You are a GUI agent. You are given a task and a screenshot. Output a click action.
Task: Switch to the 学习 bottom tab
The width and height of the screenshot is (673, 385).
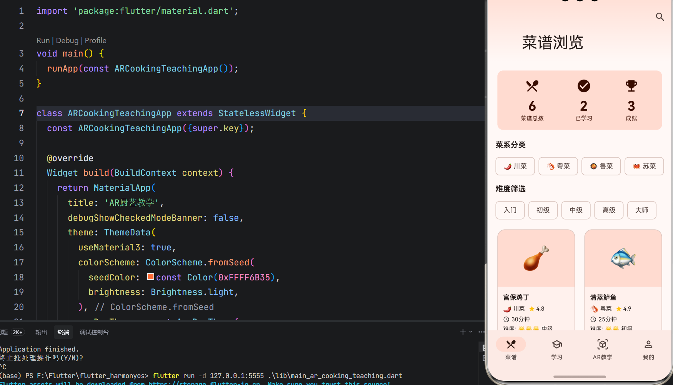pos(557,349)
